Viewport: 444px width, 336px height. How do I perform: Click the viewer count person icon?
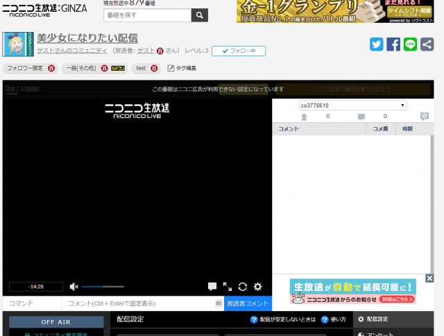pyautogui.click(x=304, y=117)
